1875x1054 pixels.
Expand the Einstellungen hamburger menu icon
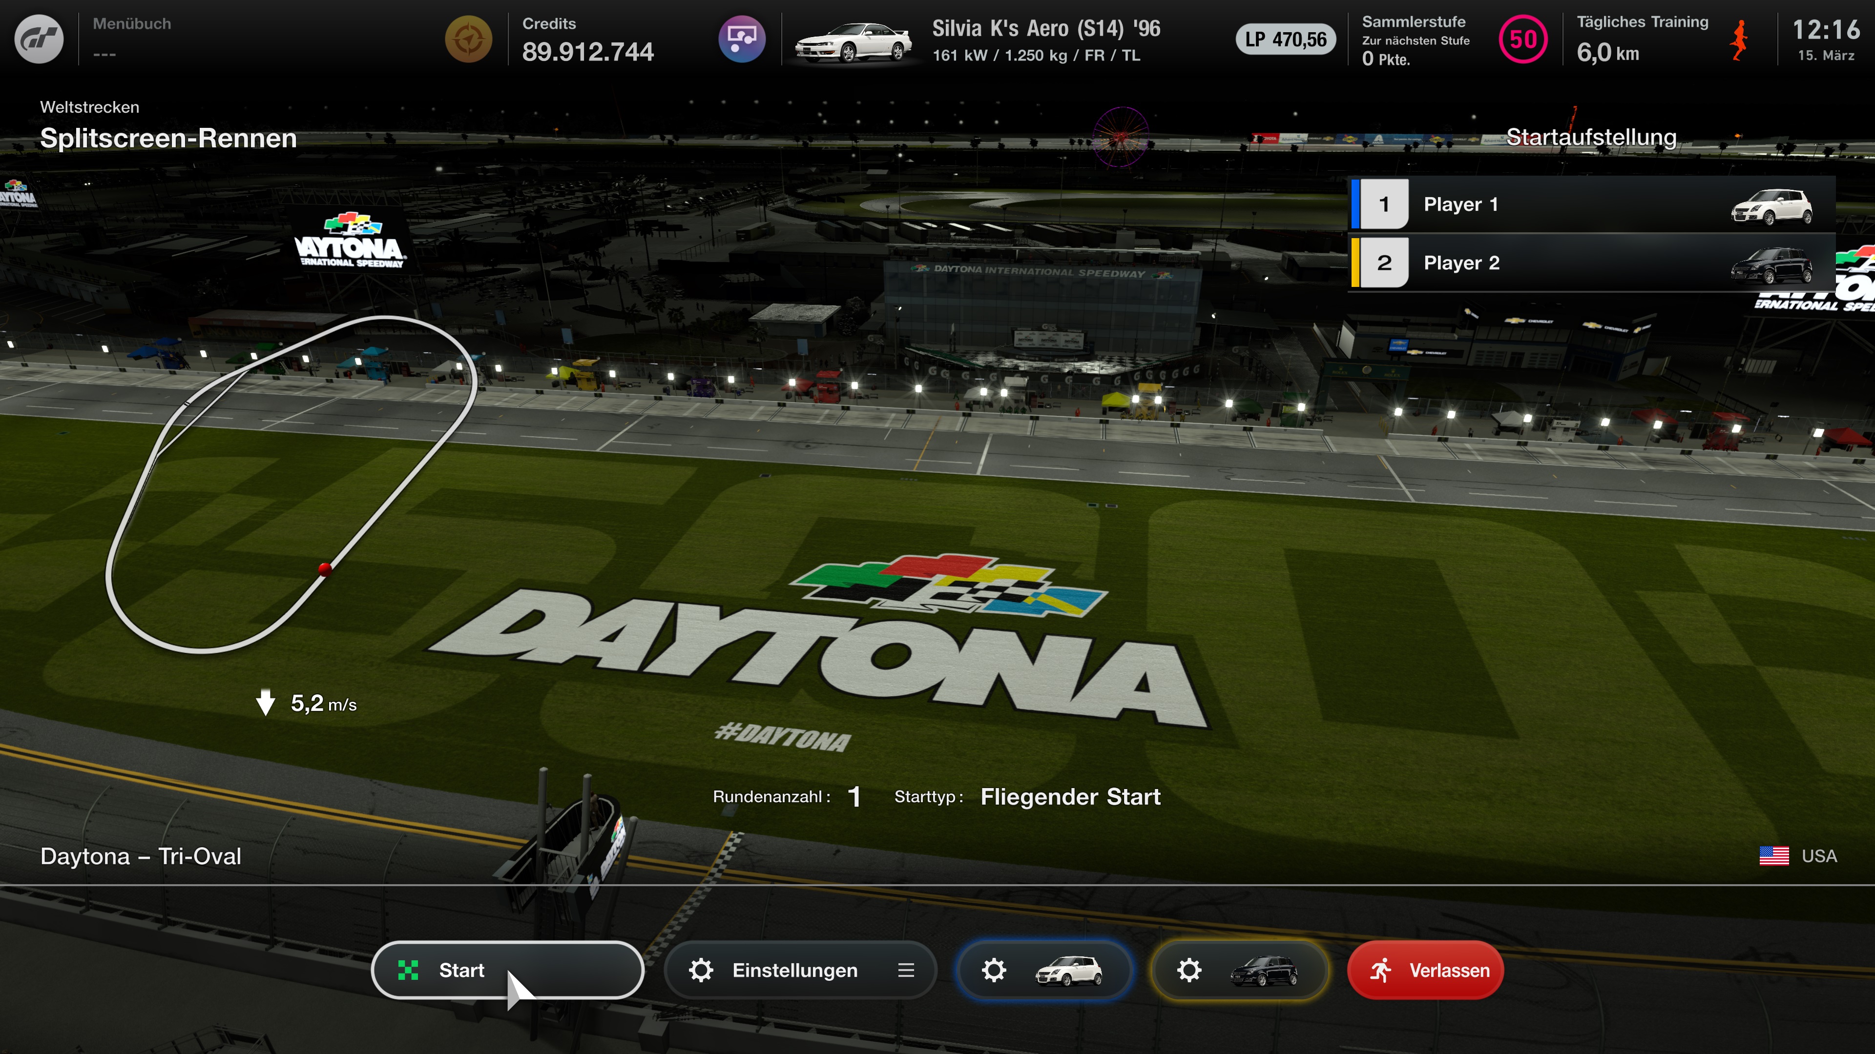(905, 970)
